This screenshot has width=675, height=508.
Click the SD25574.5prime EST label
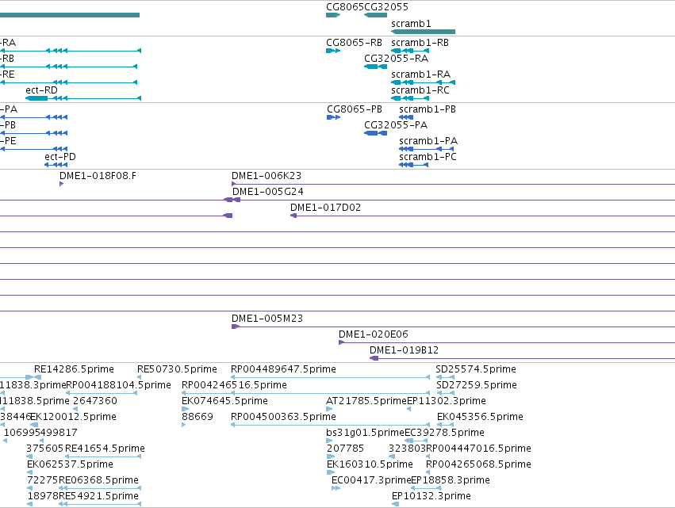coord(476,369)
